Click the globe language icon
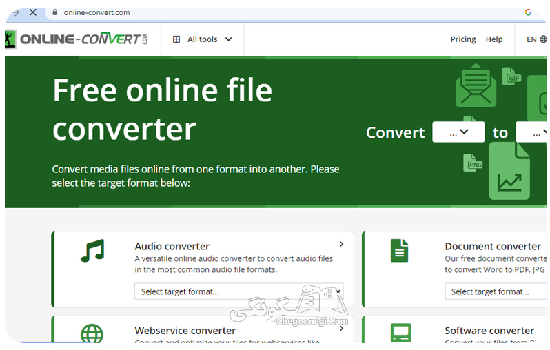The image size is (550, 350). click(543, 39)
